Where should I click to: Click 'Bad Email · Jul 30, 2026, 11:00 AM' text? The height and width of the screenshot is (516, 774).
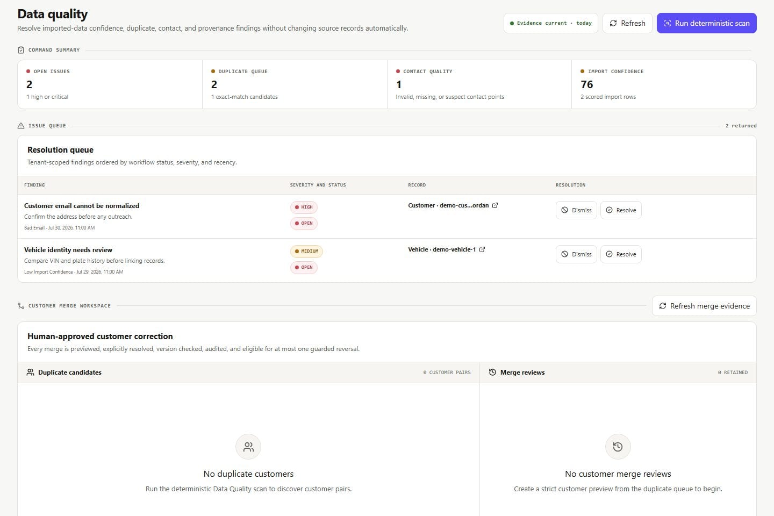tap(59, 227)
